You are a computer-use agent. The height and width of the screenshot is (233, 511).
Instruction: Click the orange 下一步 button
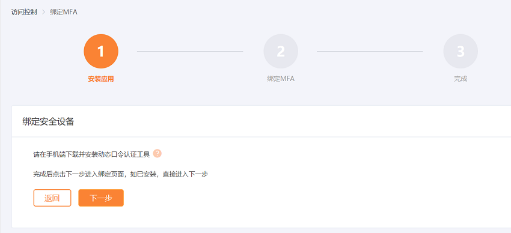(x=101, y=198)
